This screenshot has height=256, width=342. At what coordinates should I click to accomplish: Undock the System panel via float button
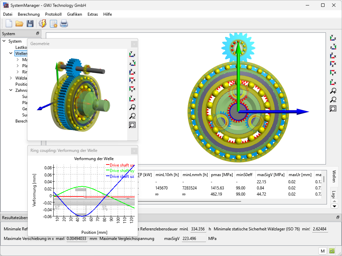coord(38,34)
